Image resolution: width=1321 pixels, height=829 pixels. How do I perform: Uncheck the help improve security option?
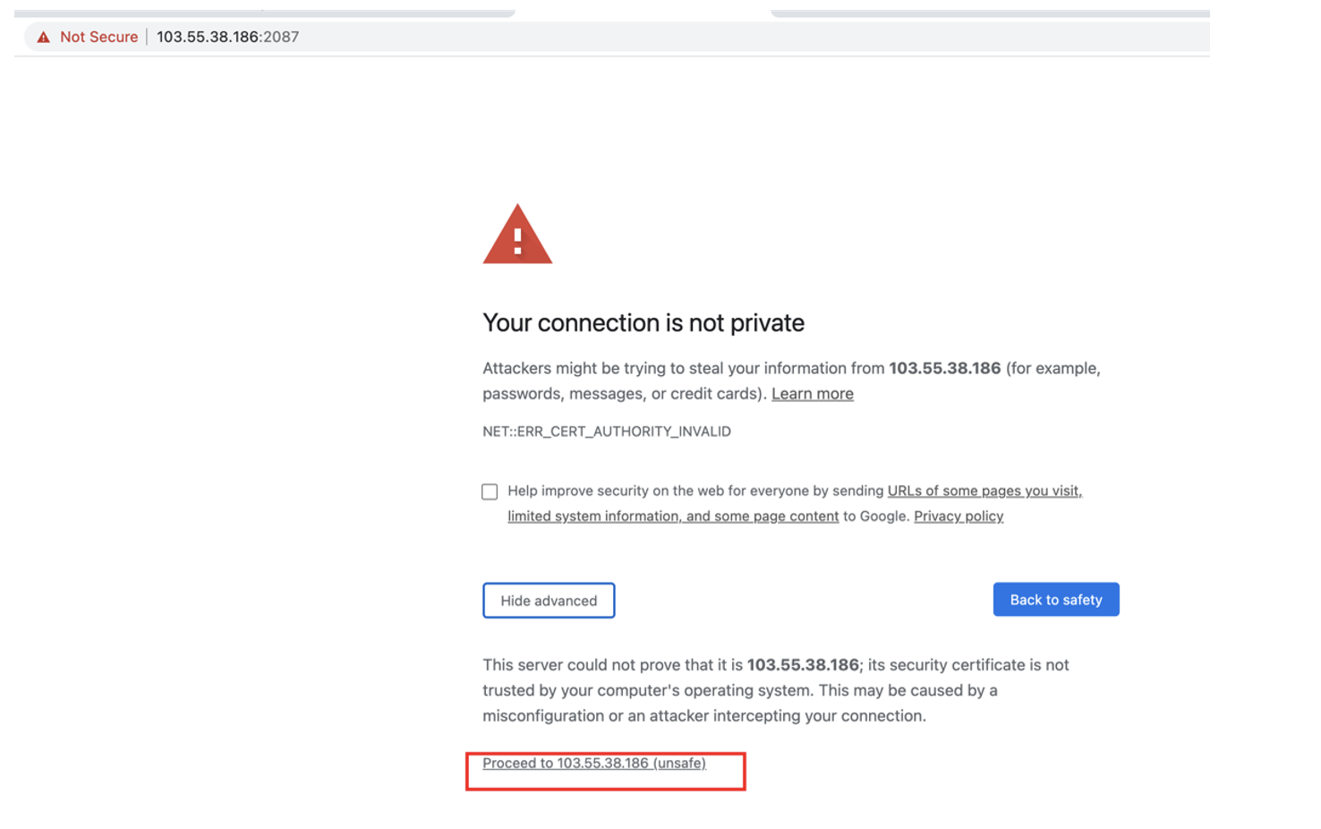(x=490, y=491)
